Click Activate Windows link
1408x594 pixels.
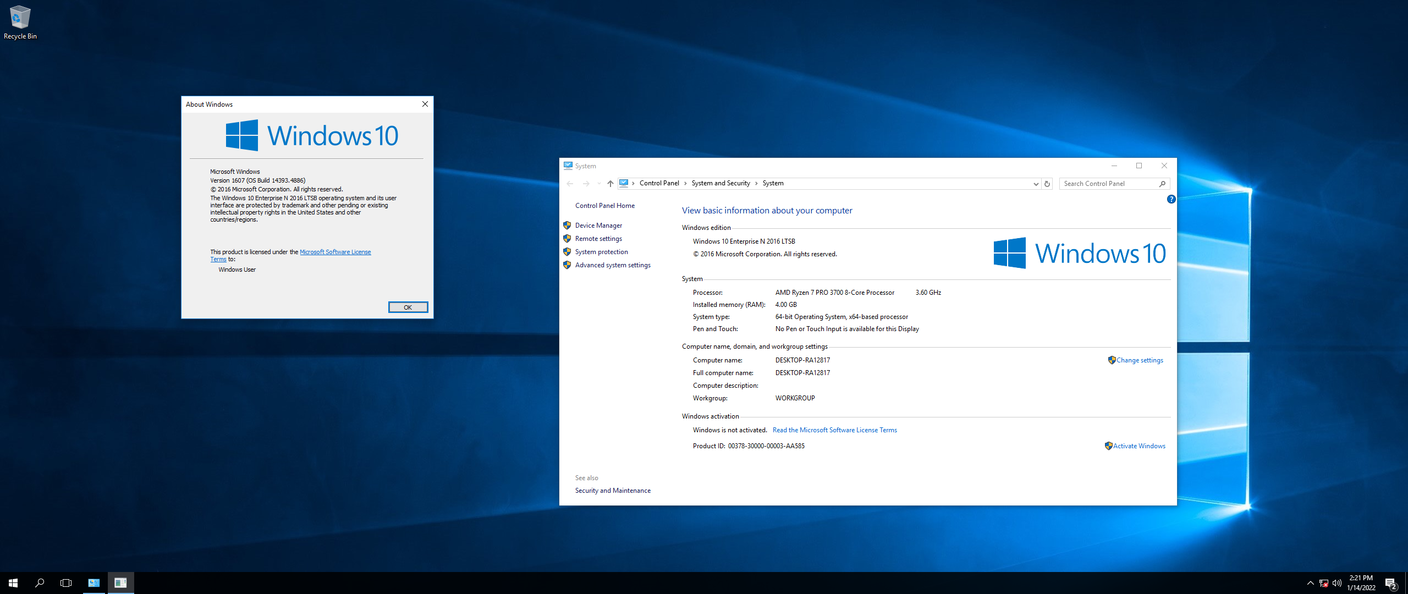[1140, 446]
